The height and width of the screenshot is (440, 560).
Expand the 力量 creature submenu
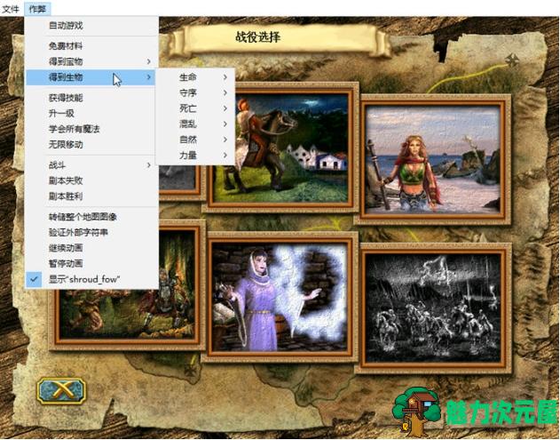pos(196,155)
